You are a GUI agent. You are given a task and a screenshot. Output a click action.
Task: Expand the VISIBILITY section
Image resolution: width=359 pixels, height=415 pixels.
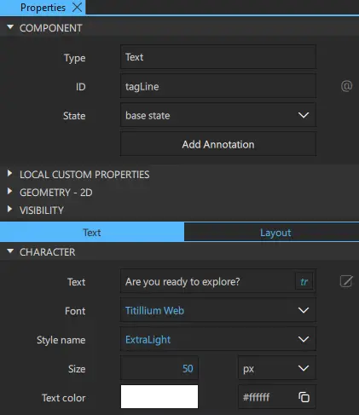point(9,210)
